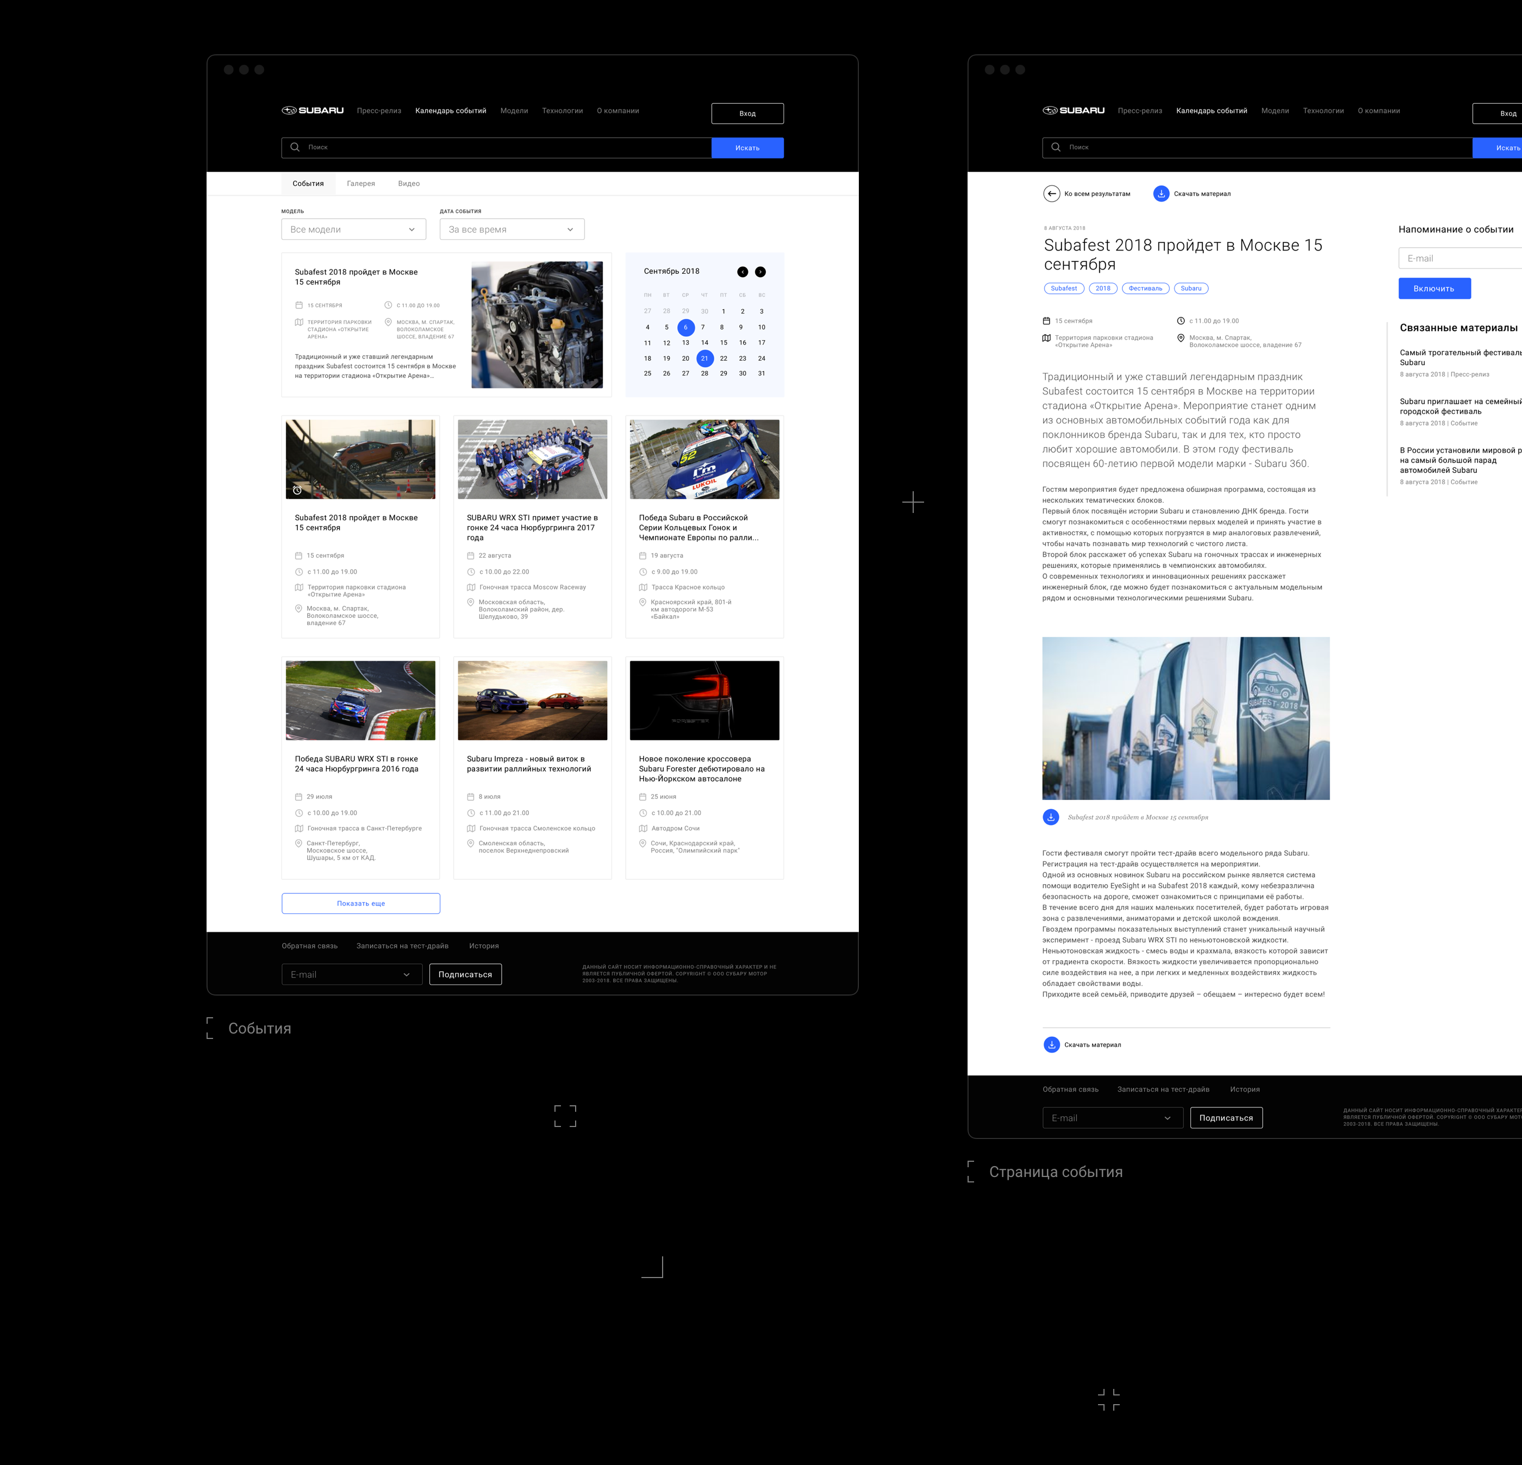Click location pin icon in featured event card

click(x=388, y=322)
